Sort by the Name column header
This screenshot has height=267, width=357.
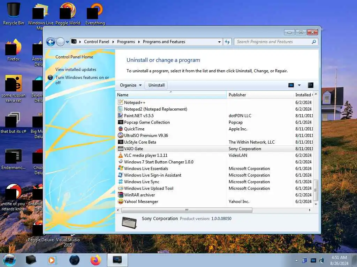pos(171,95)
